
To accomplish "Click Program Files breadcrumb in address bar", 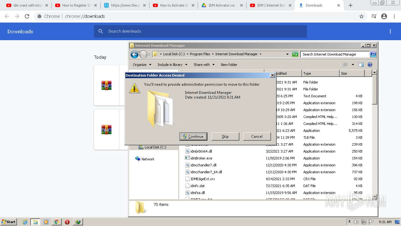I will coord(200,54).
